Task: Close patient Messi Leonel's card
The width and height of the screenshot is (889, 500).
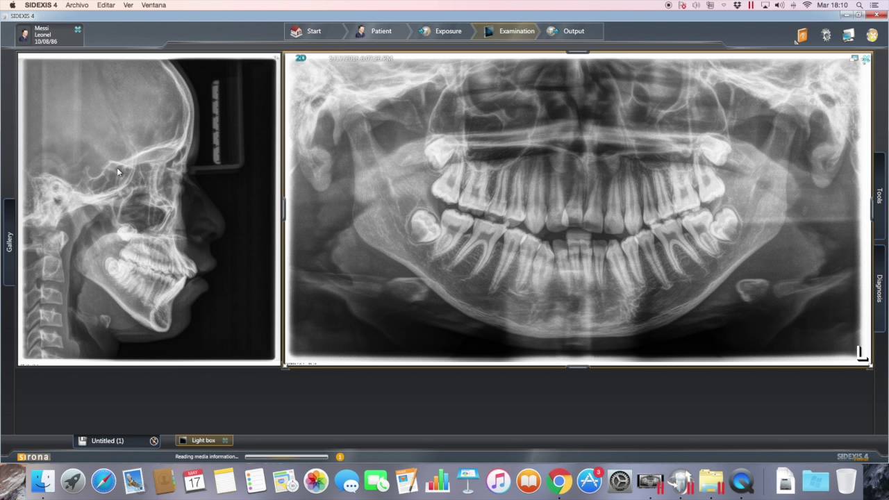Action: pos(78,29)
